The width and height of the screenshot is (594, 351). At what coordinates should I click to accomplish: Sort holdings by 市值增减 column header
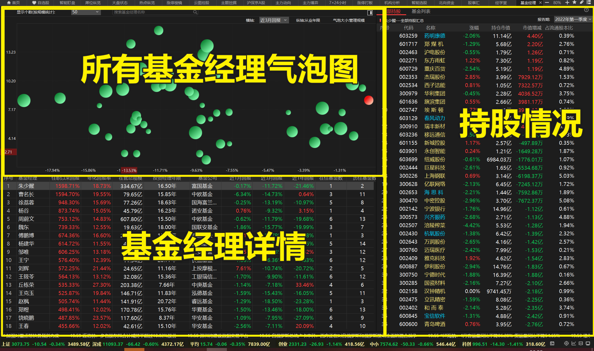[532, 28]
